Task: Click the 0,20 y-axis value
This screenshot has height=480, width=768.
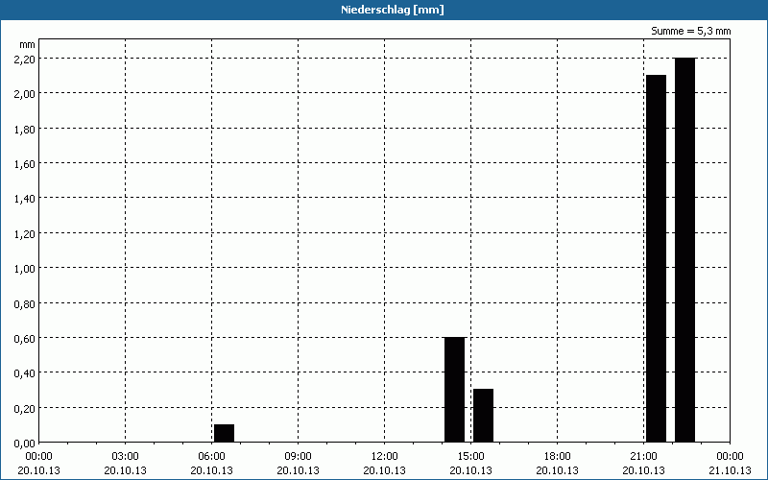Action: tap(25, 409)
